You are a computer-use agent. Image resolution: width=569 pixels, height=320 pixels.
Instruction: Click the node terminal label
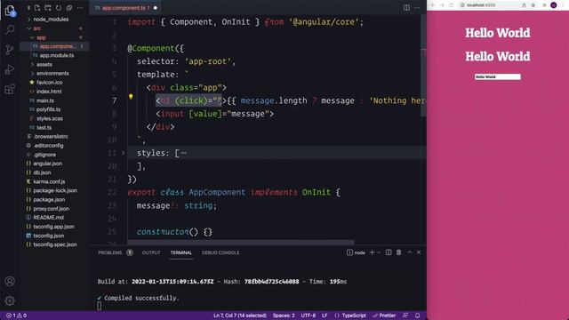click(x=356, y=252)
